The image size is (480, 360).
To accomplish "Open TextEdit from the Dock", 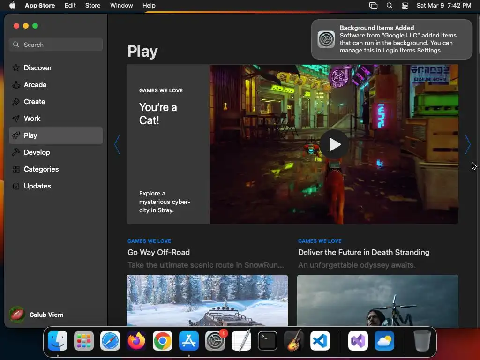I will pyautogui.click(x=241, y=341).
